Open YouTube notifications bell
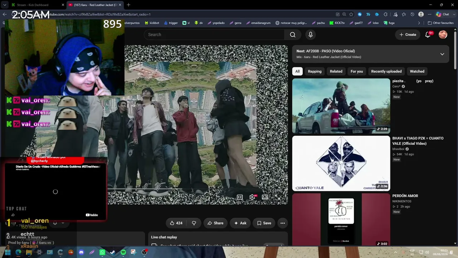This screenshot has height=258, width=458. tap(428, 35)
